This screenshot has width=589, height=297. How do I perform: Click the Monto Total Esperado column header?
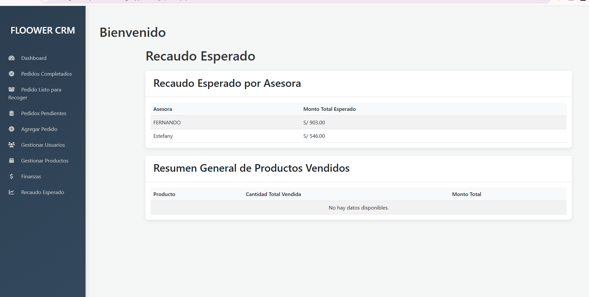[x=329, y=109]
